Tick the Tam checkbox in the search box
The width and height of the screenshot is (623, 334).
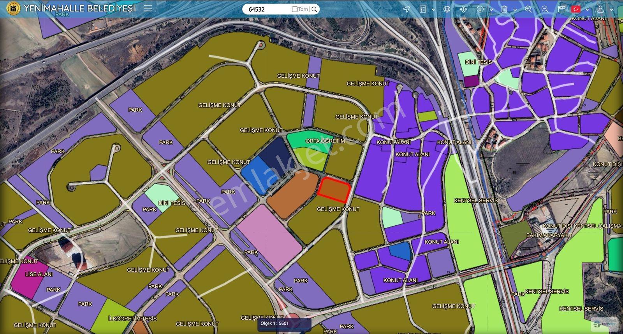(x=295, y=9)
